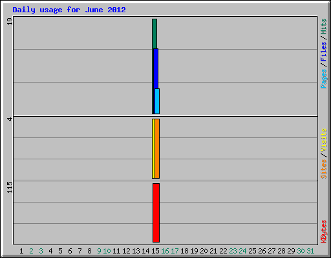Click day 9 on the x-axis
Screen dimensions: 331x258
tap(99, 251)
